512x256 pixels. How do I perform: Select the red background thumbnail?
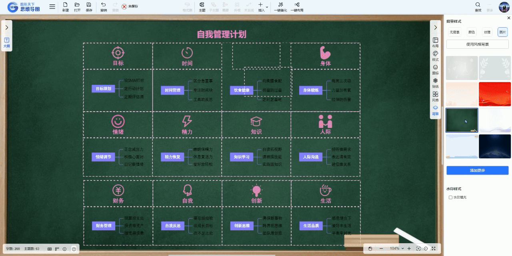pyautogui.click(x=495, y=94)
